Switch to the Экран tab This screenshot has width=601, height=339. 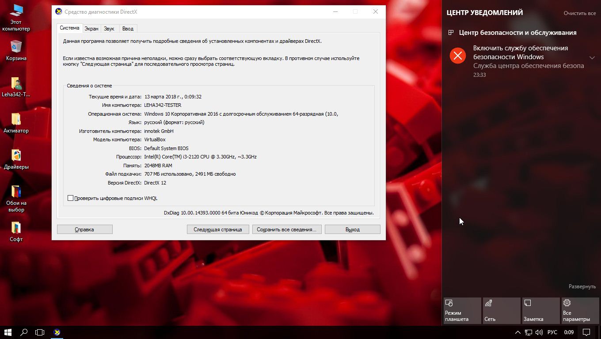[91, 29]
